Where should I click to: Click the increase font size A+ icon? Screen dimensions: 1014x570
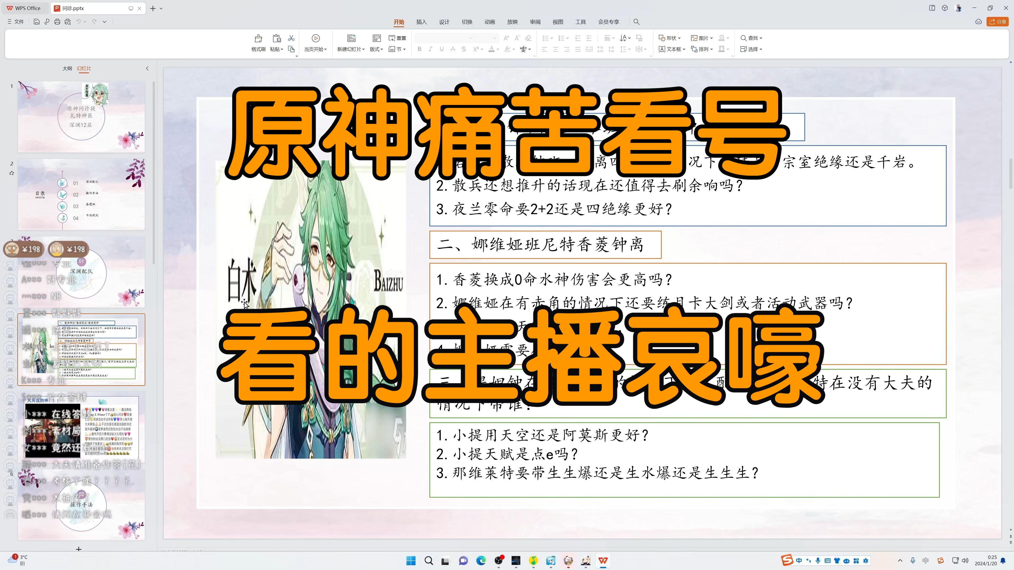click(507, 38)
